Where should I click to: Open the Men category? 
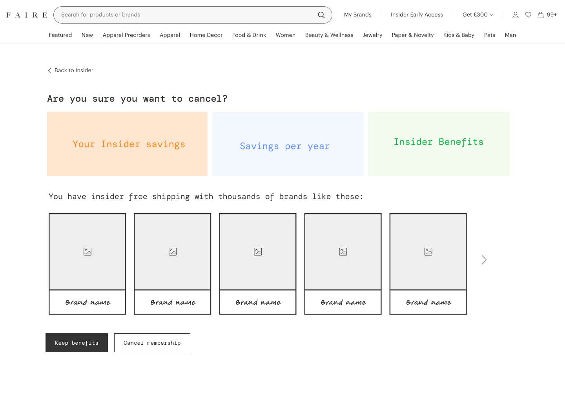click(510, 35)
